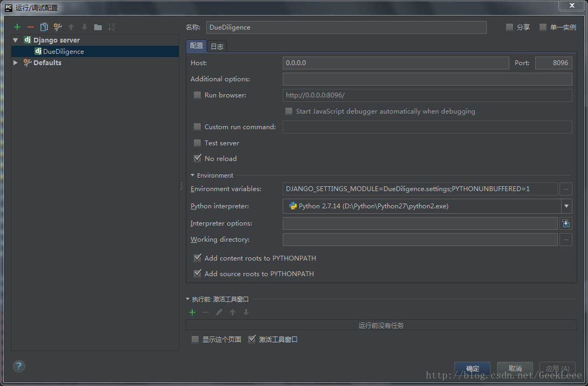
Task: Sort configurations alphabetically
Action: pyautogui.click(x=111, y=27)
